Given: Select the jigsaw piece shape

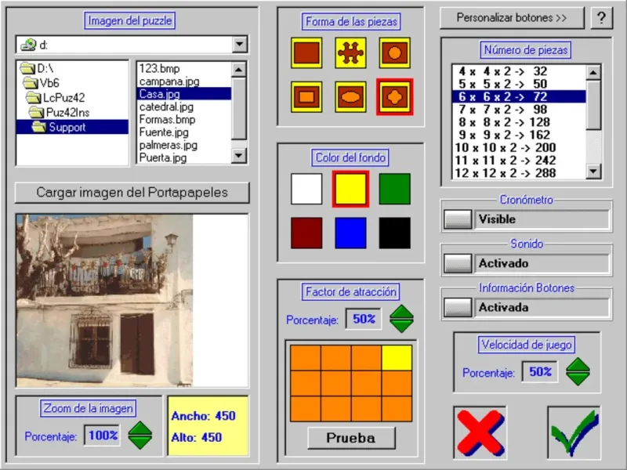Looking at the screenshot, I should point(350,52).
